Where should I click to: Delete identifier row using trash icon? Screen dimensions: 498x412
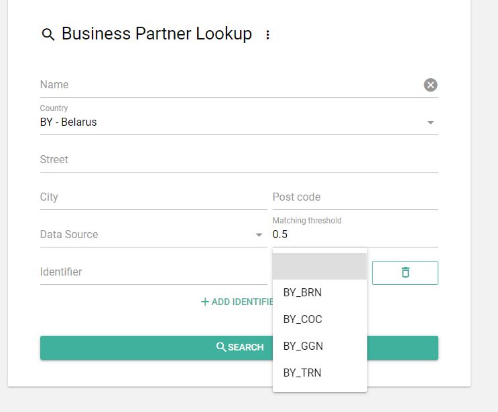405,272
